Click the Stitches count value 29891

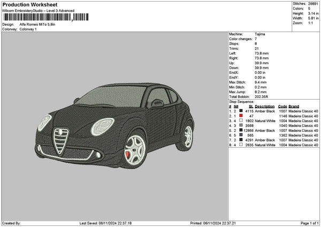pos(312,3)
